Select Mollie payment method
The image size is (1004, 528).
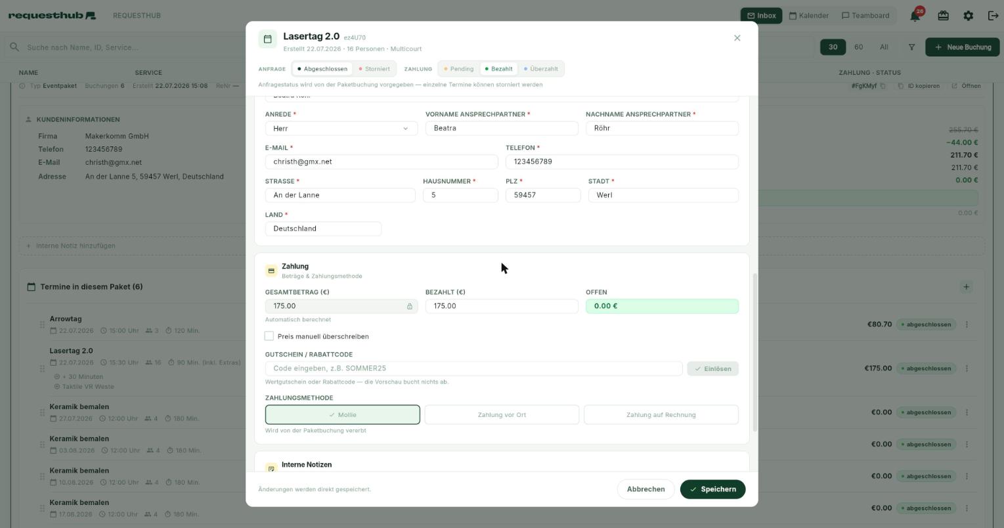point(343,415)
